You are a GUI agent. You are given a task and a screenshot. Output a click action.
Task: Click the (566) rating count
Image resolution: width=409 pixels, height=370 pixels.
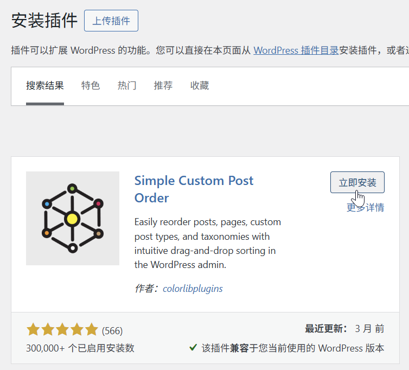coord(112,330)
